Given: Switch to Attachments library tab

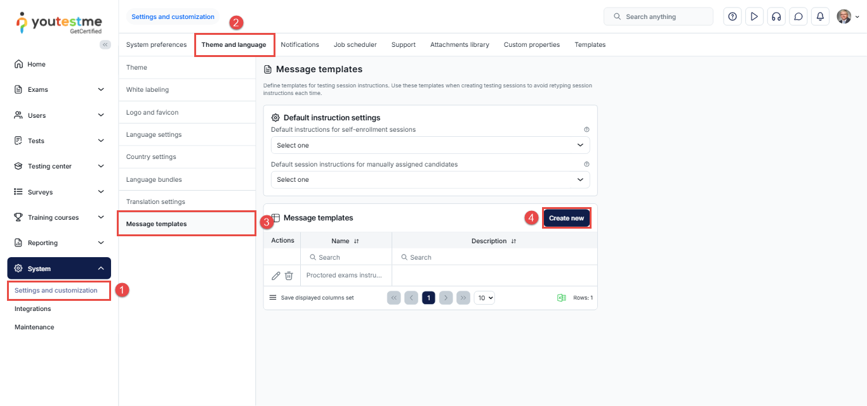Looking at the screenshot, I should click(x=460, y=44).
